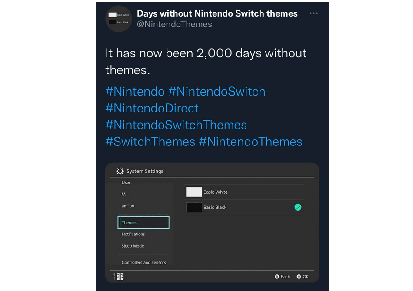Open the #NintendoDirect hashtag link
The width and height of the screenshot is (413, 291).
(152, 108)
